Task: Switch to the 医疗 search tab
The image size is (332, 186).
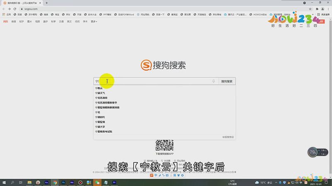Action: (x=45, y=21)
